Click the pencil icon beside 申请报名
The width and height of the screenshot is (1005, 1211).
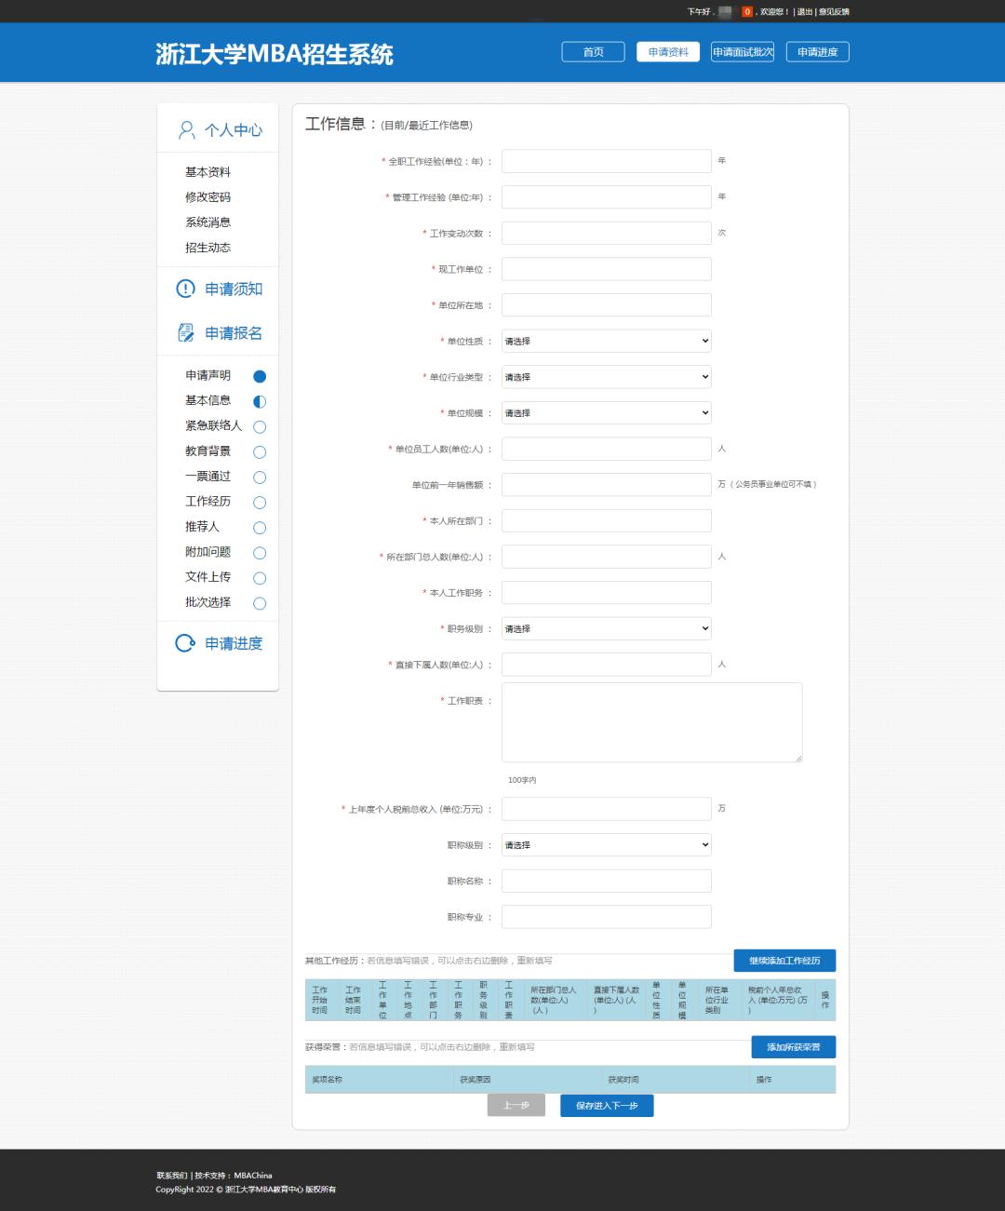(184, 332)
